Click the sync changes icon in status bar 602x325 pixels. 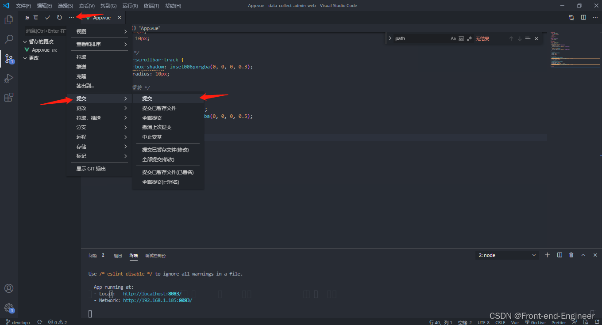pyautogui.click(x=39, y=322)
